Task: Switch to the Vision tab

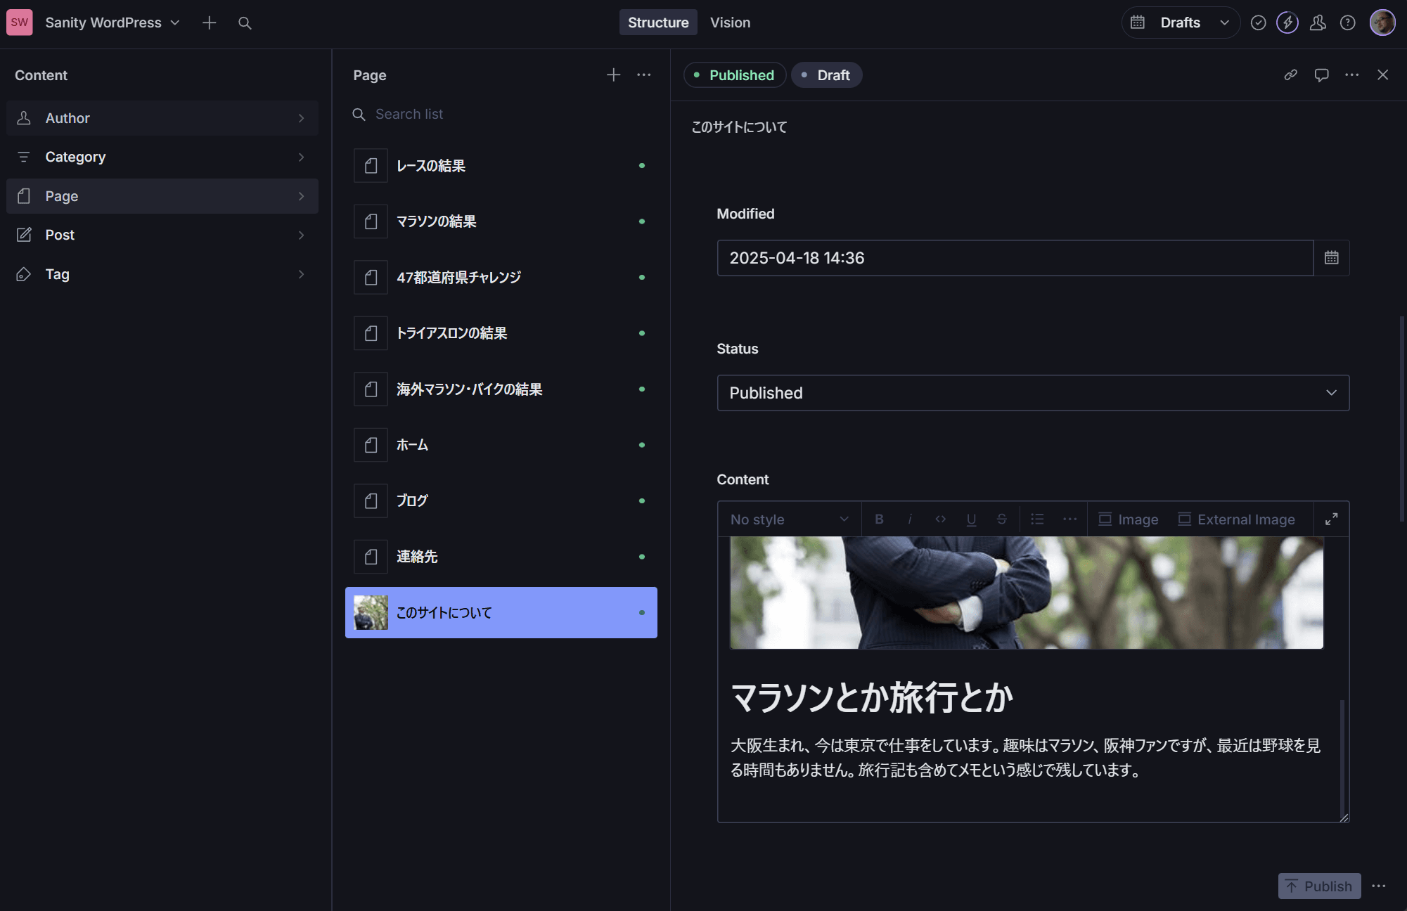Action: pos(730,23)
